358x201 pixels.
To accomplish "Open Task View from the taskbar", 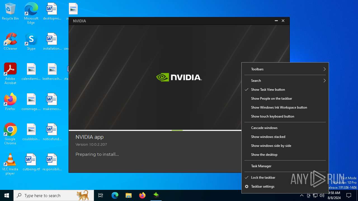I will 101,195.
